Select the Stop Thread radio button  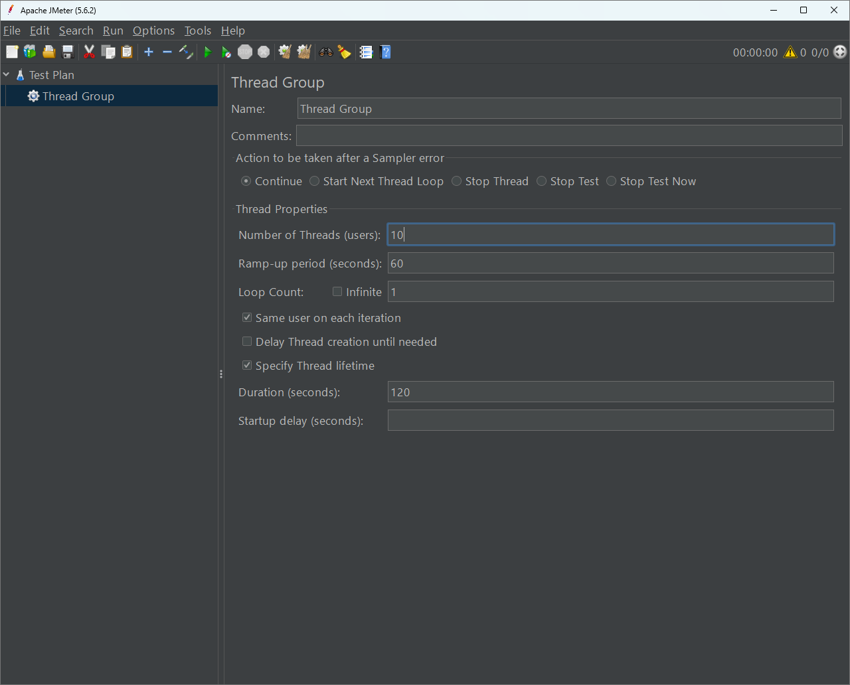tap(457, 181)
